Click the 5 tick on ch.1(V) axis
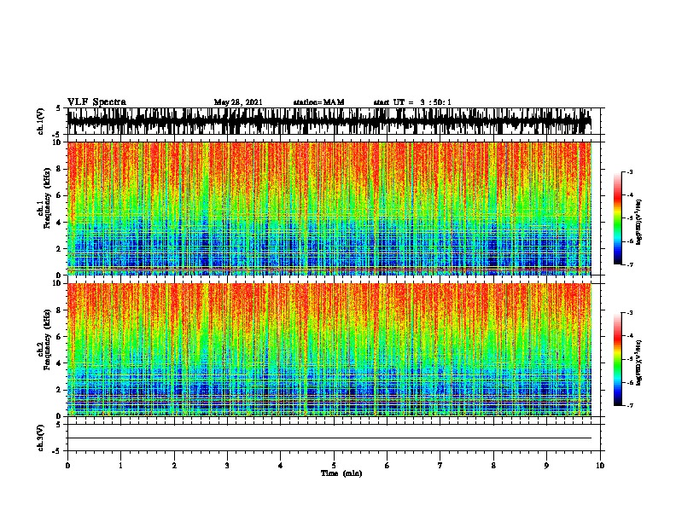The image size is (676, 522). tap(58, 108)
